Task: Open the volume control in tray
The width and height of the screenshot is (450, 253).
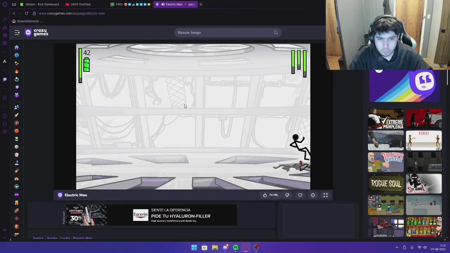Action: (x=425, y=247)
